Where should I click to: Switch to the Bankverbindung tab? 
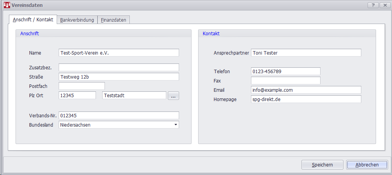(77, 20)
